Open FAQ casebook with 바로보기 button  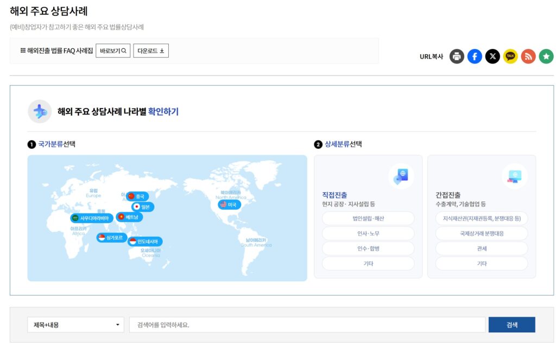[x=113, y=51]
